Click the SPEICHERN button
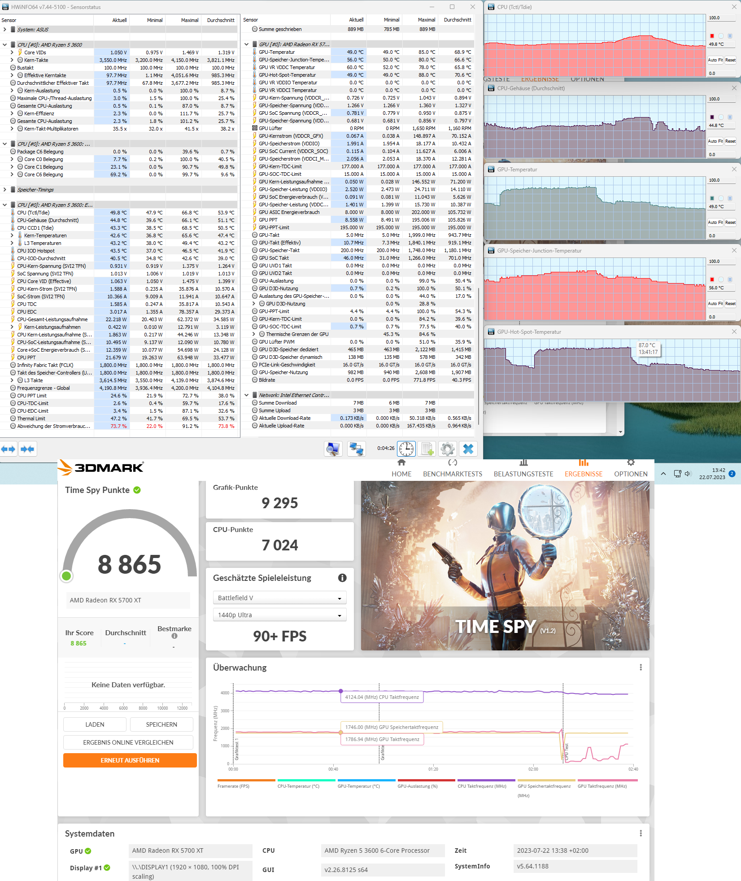 pyautogui.click(x=161, y=724)
